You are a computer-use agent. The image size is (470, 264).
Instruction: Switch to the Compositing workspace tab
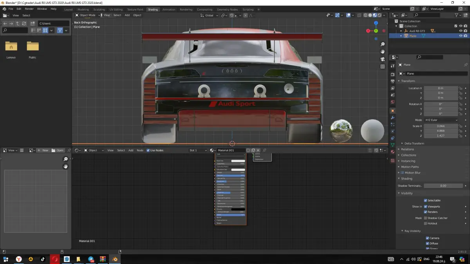click(204, 9)
